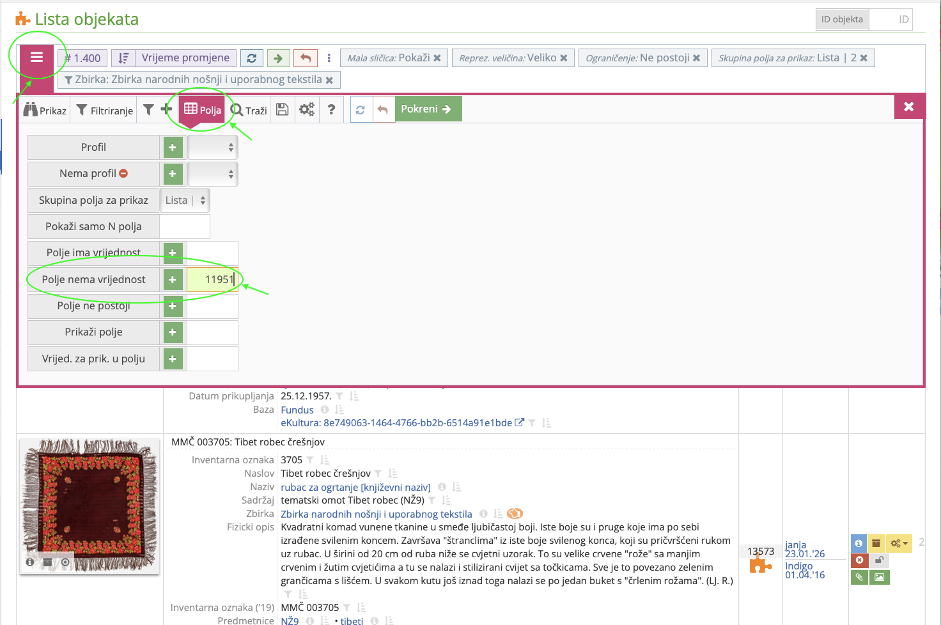Open the tibeti predmetnica link
This screenshot has height=625, width=941.
click(351, 620)
